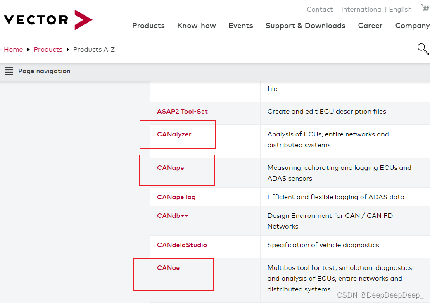Click 'Create and edit ECU description files' text
This screenshot has height=303, width=430.
tap(327, 112)
